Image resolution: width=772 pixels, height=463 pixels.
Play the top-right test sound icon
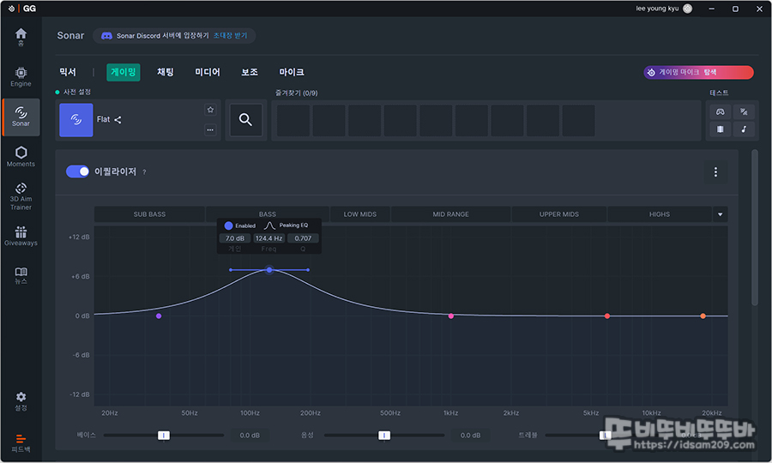coord(744,111)
